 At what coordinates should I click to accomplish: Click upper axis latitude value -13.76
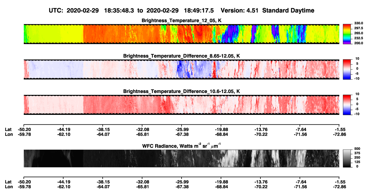[x=260, y=129]
